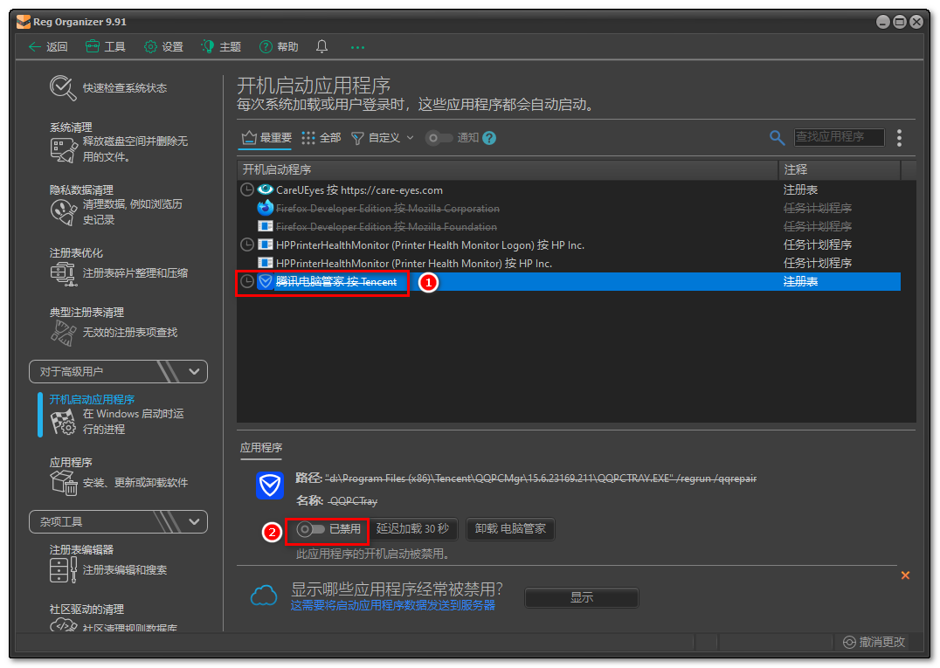Open the 自定义 filter dropdown
This screenshot has width=940, height=668.
tap(383, 138)
